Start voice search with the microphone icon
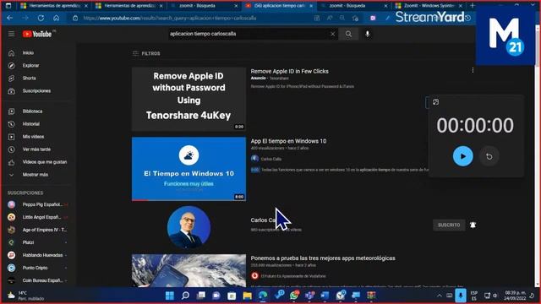 point(368,34)
